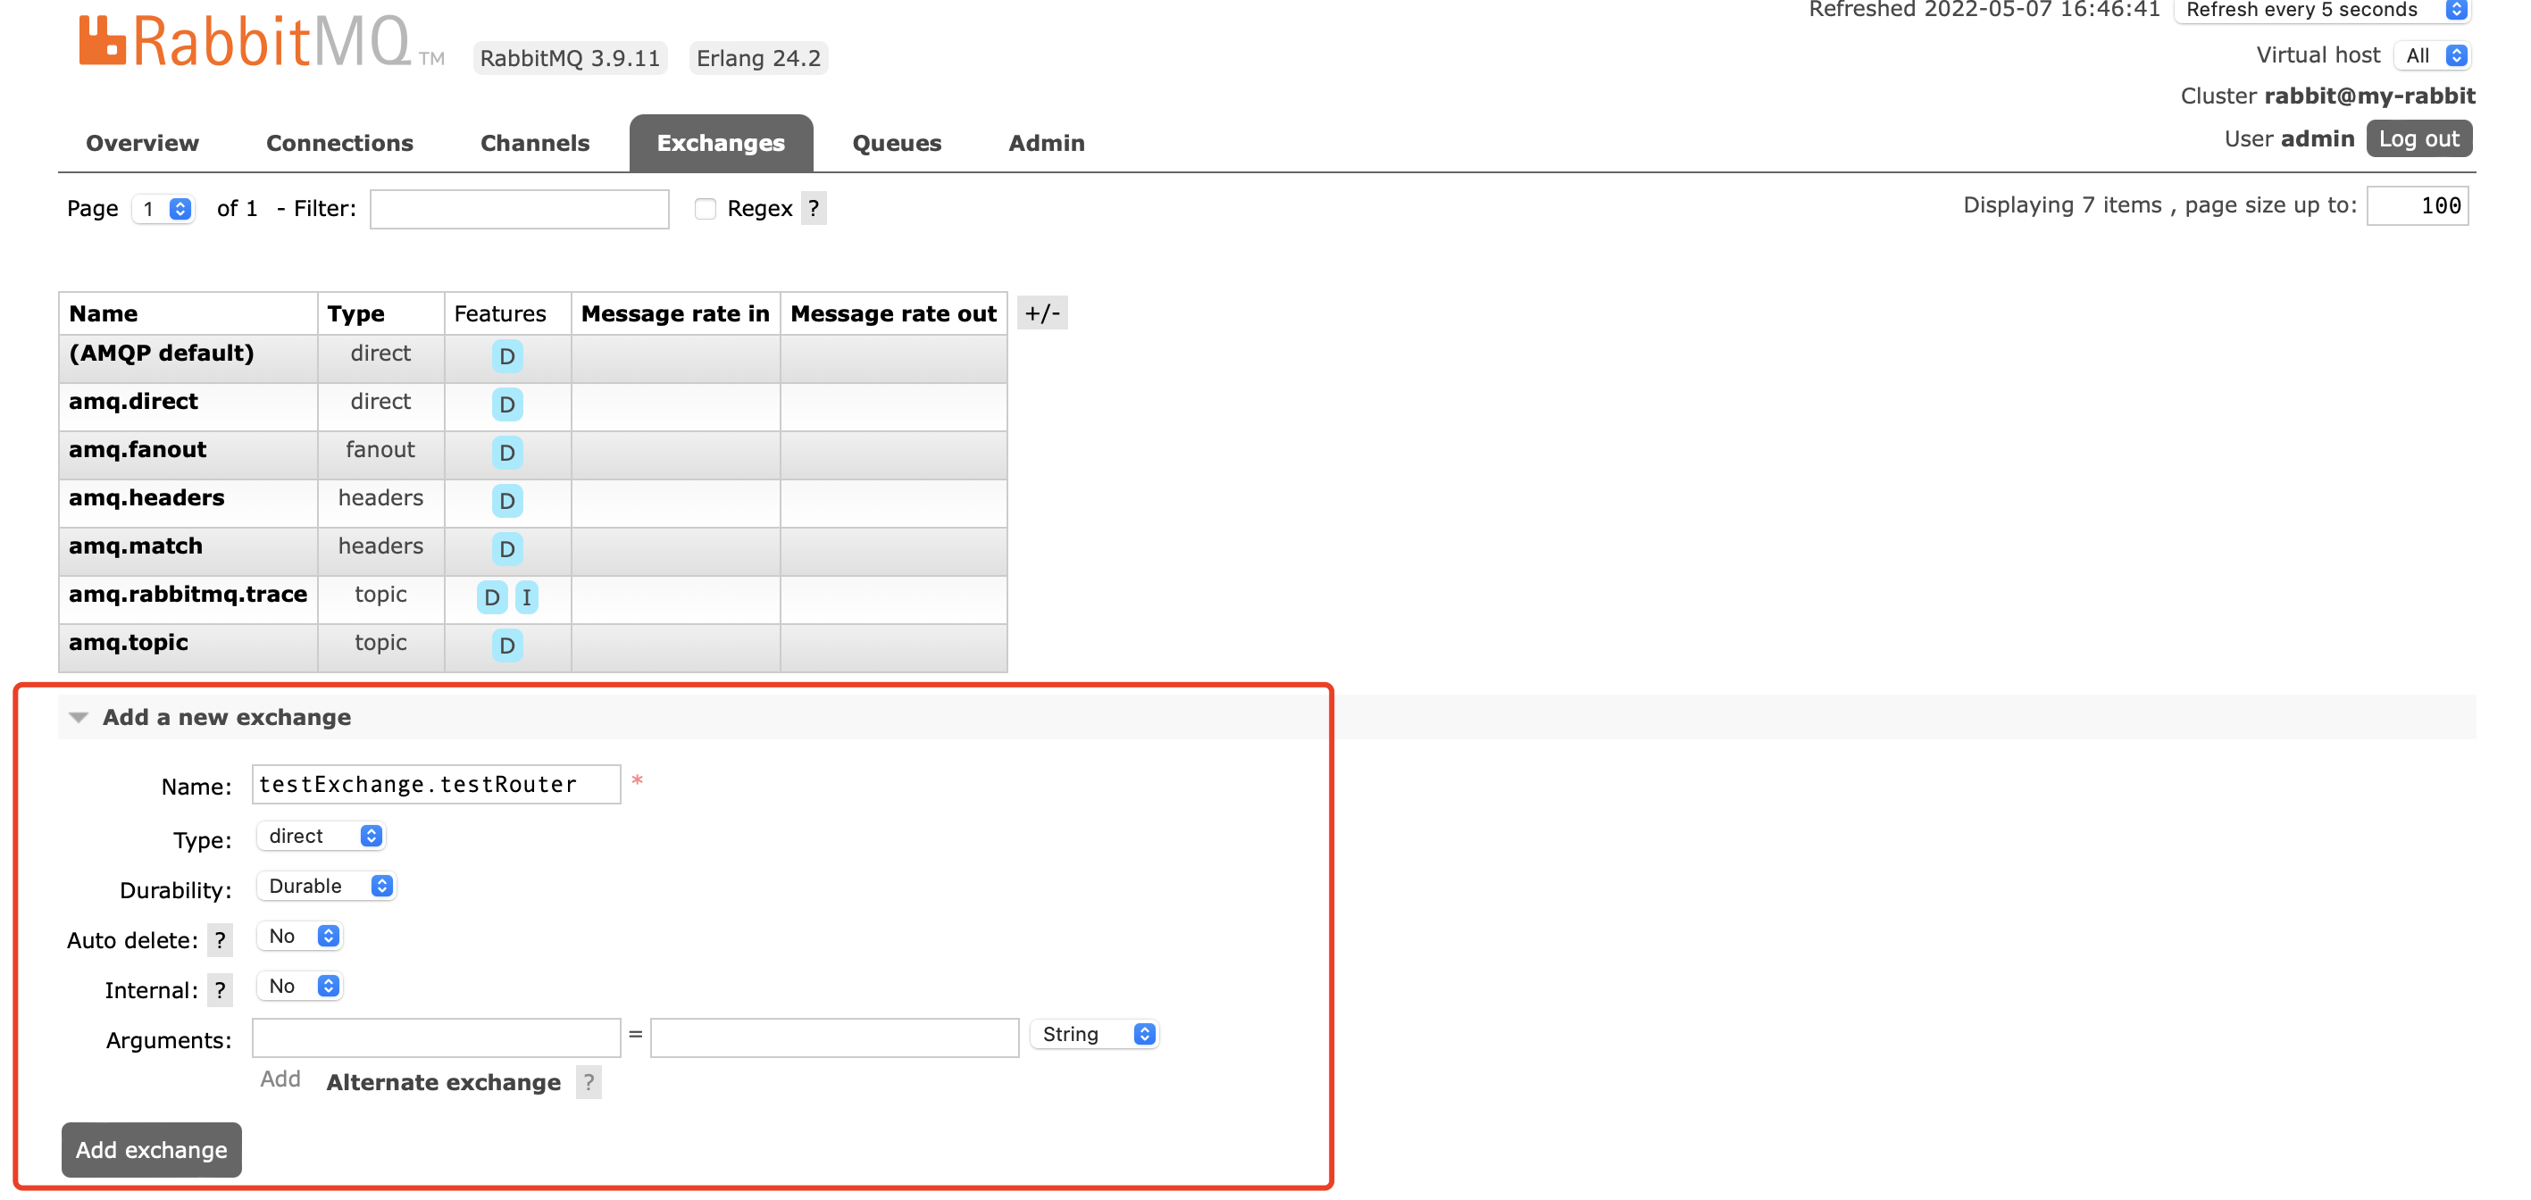The height and width of the screenshot is (1200, 2531).
Task: Collapse the Add a new exchange section
Action: (x=226, y=717)
